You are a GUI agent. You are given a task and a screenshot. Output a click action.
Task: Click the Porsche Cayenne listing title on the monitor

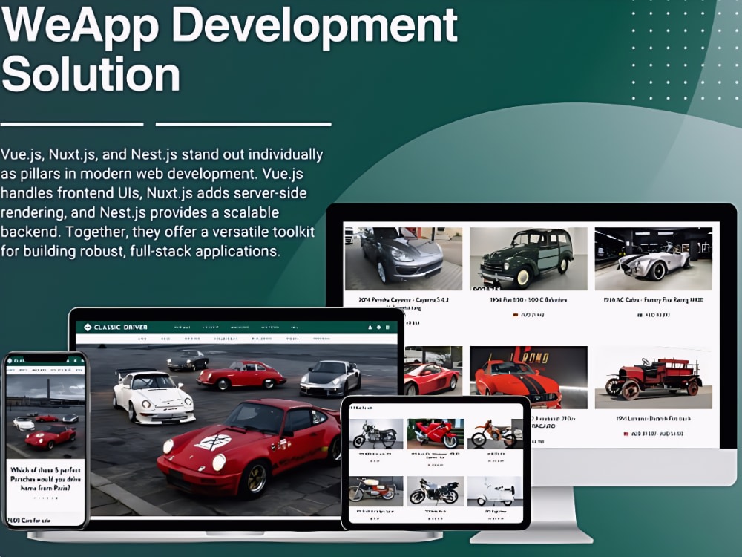(403, 303)
